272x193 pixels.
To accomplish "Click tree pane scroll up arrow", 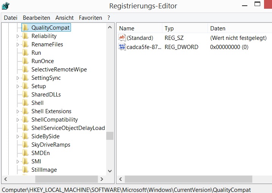I will (x=110, y=27).
